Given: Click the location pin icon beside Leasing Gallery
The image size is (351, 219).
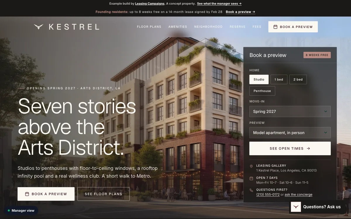Looking at the screenshot, I should tap(251, 166).
